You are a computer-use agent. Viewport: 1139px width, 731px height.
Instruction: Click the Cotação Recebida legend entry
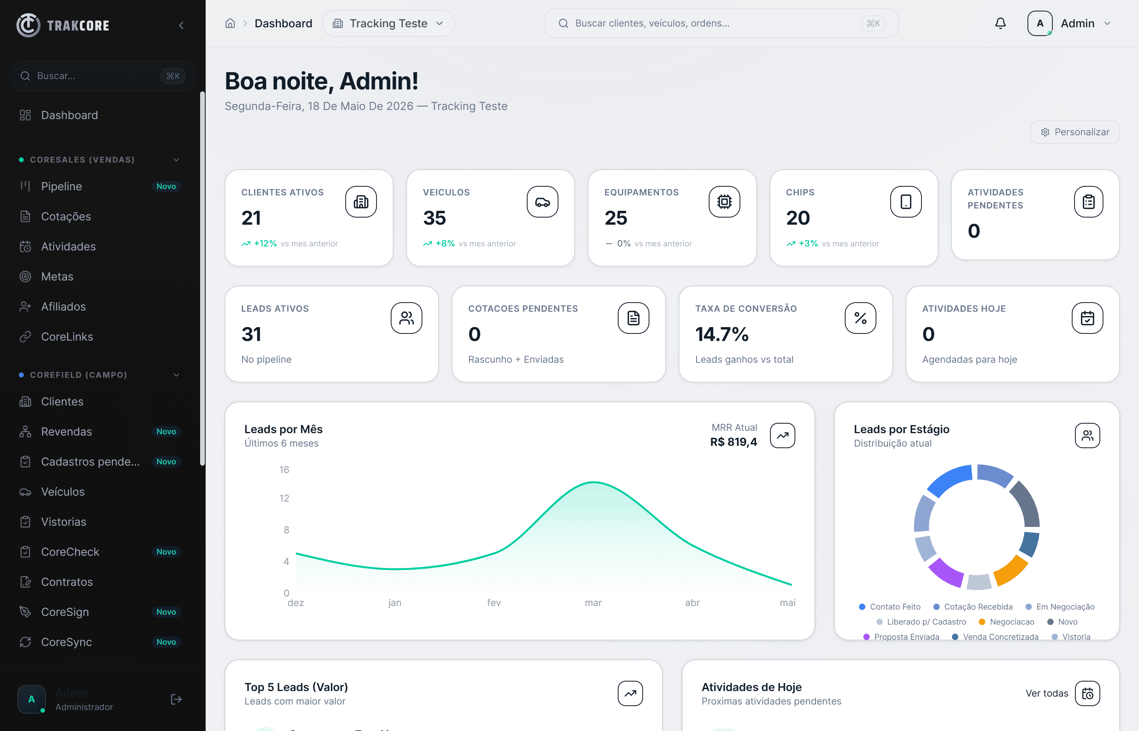pos(973,607)
